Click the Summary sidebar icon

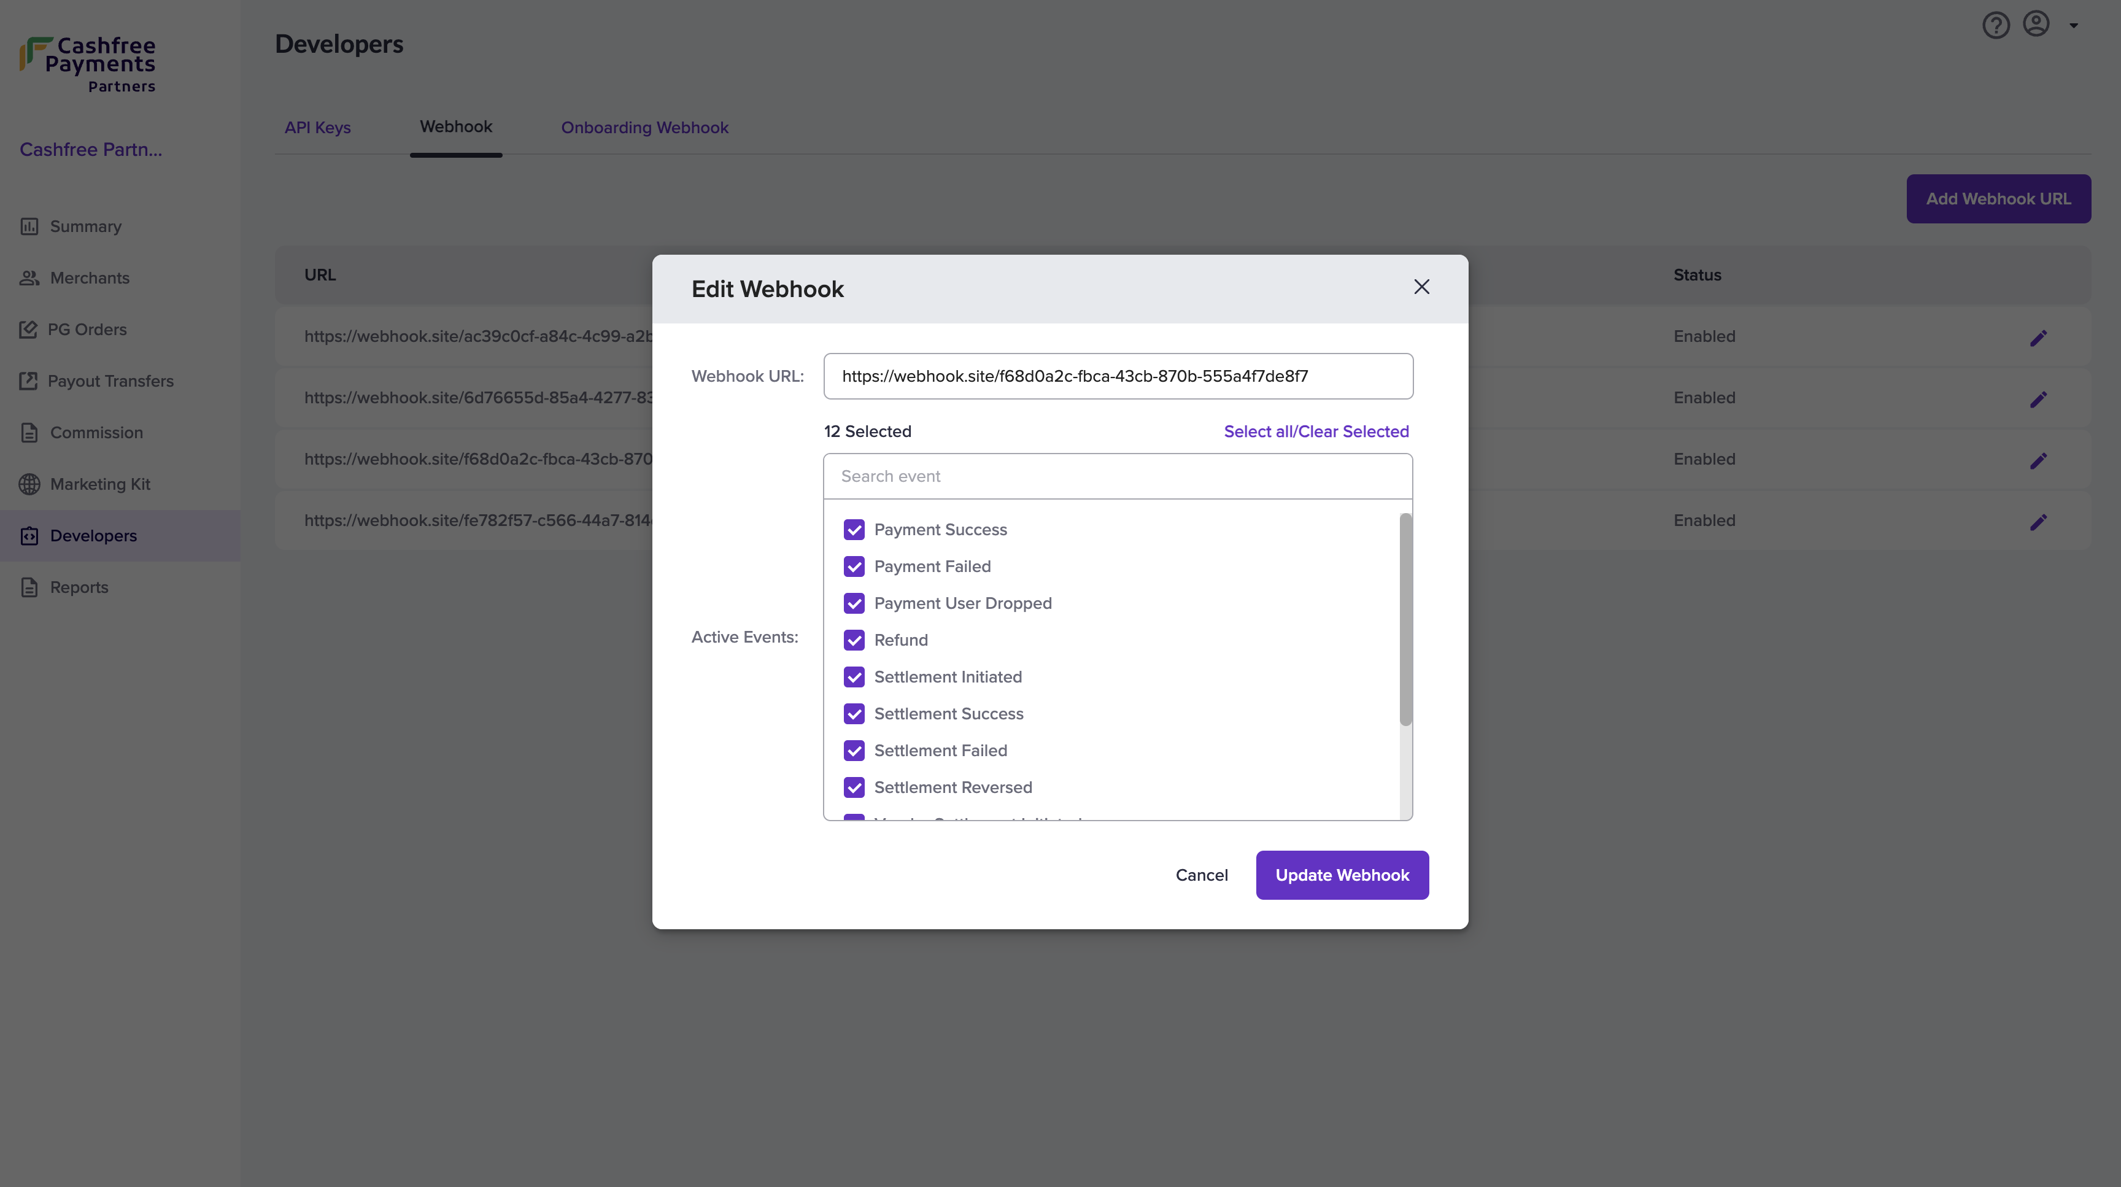29,226
